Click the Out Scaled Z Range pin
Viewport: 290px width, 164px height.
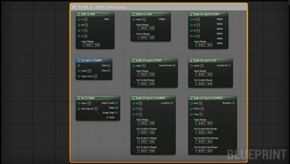click(134, 149)
